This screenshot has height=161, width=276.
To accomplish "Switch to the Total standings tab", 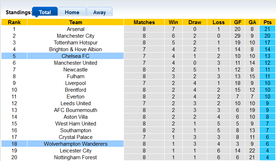I will [45, 12].
